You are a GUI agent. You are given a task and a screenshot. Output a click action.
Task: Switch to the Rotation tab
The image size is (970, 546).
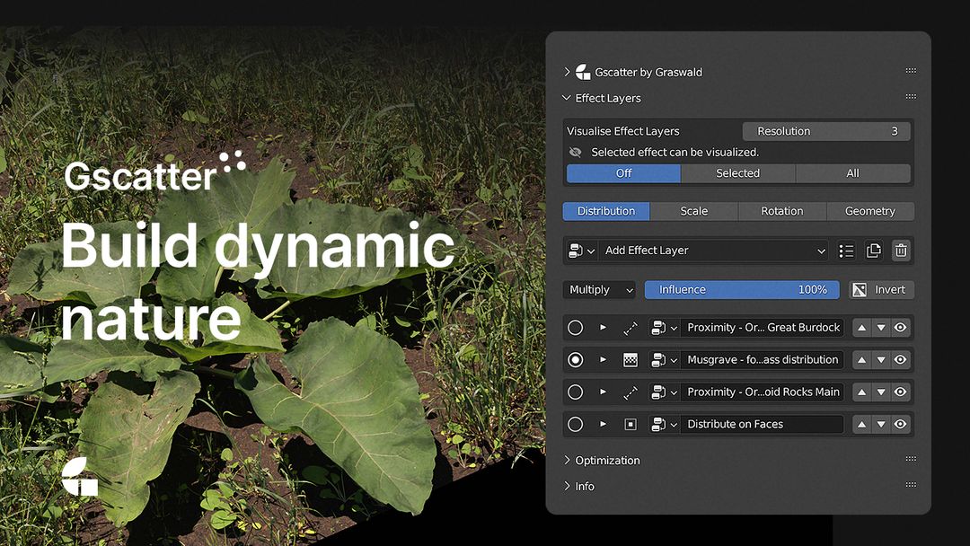[781, 211]
